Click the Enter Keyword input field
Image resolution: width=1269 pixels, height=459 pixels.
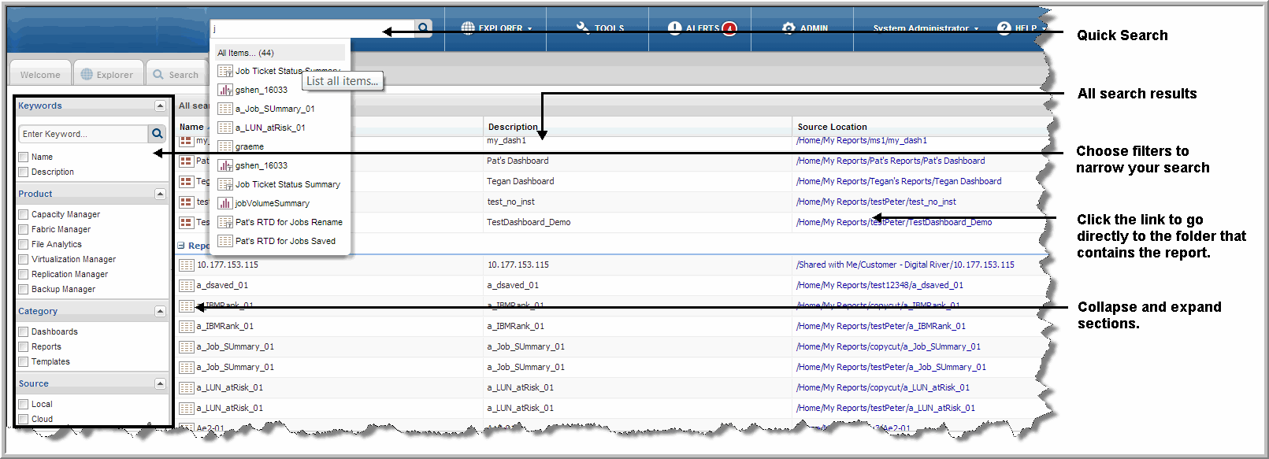(83, 134)
